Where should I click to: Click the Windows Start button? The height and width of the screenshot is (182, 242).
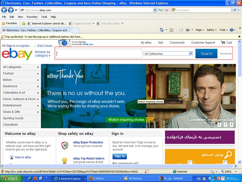click(x=11, y=179)
